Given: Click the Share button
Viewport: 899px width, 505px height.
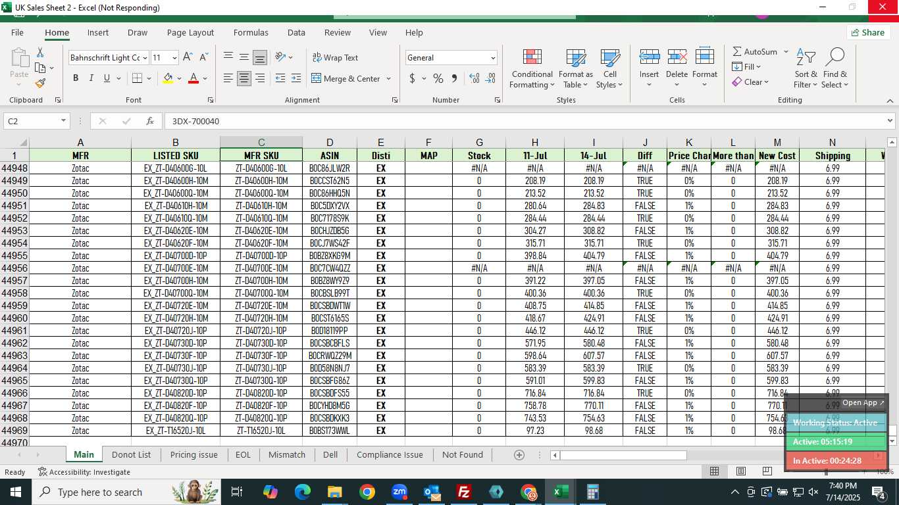Looking at the screenshot, I should pos(868,32).
